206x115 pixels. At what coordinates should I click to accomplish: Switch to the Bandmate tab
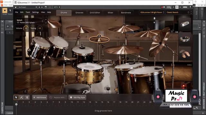tap(126, 13)
